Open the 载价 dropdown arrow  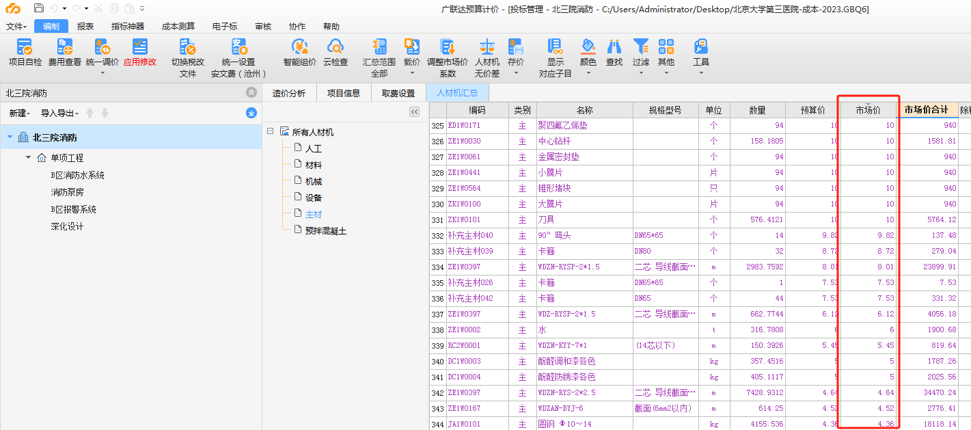412,72
